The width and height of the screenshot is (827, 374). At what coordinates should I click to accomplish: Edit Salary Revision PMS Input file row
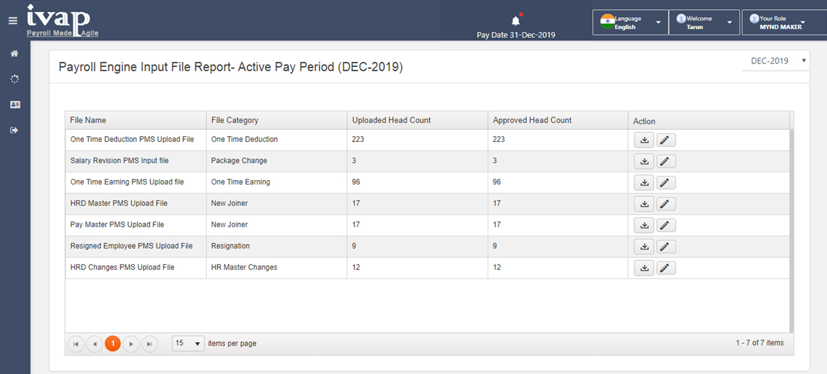pyautogui.click(x=666, y=161)
